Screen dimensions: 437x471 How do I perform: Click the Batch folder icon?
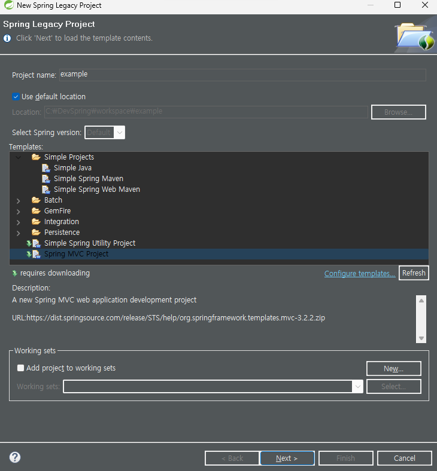(36, 200)
